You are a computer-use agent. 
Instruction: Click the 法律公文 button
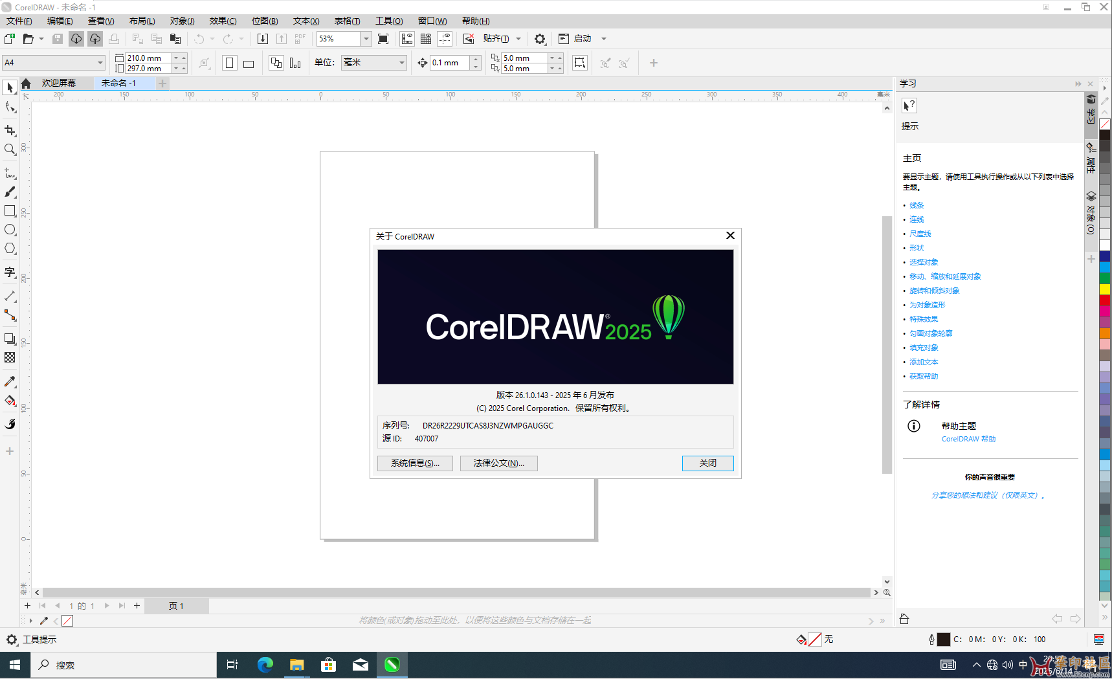(498, 463)
